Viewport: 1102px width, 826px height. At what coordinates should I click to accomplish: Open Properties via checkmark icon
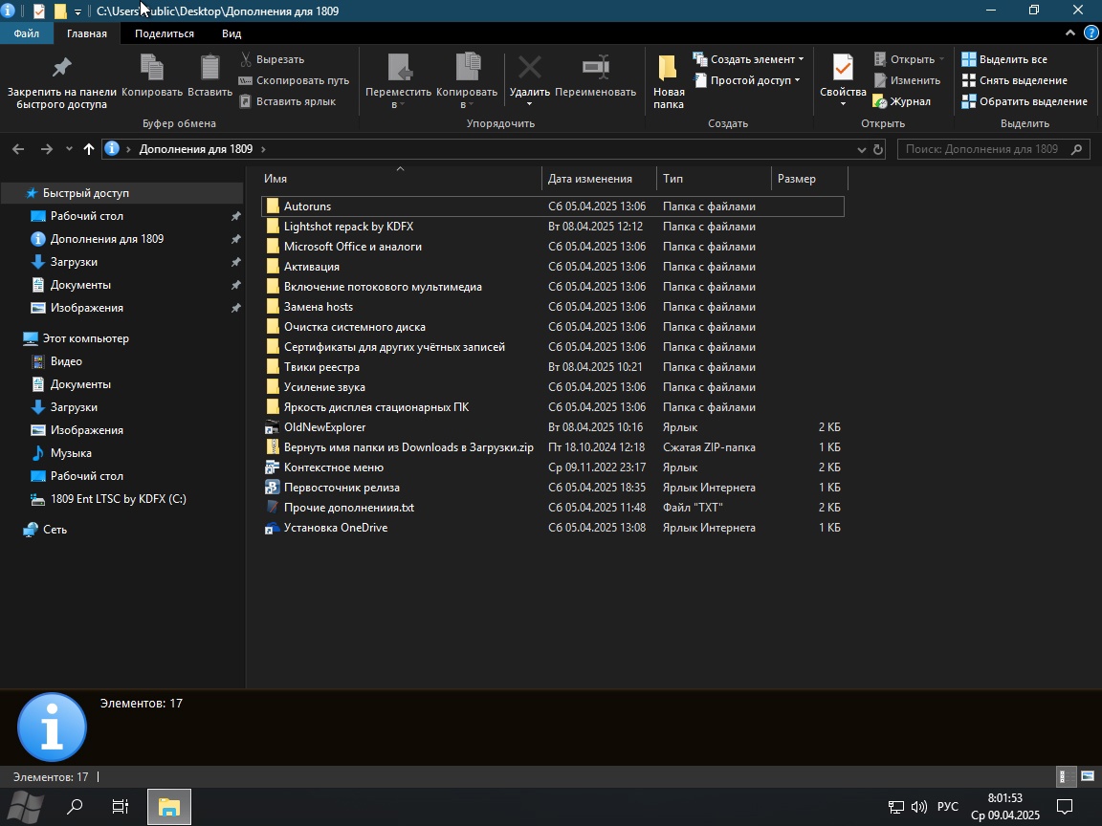click(842, 69)
